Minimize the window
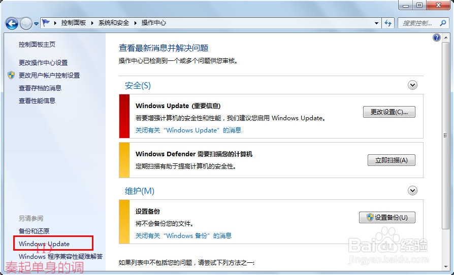Image resolution: width=454 pixels, height=275 pixels. coord(406,5)
